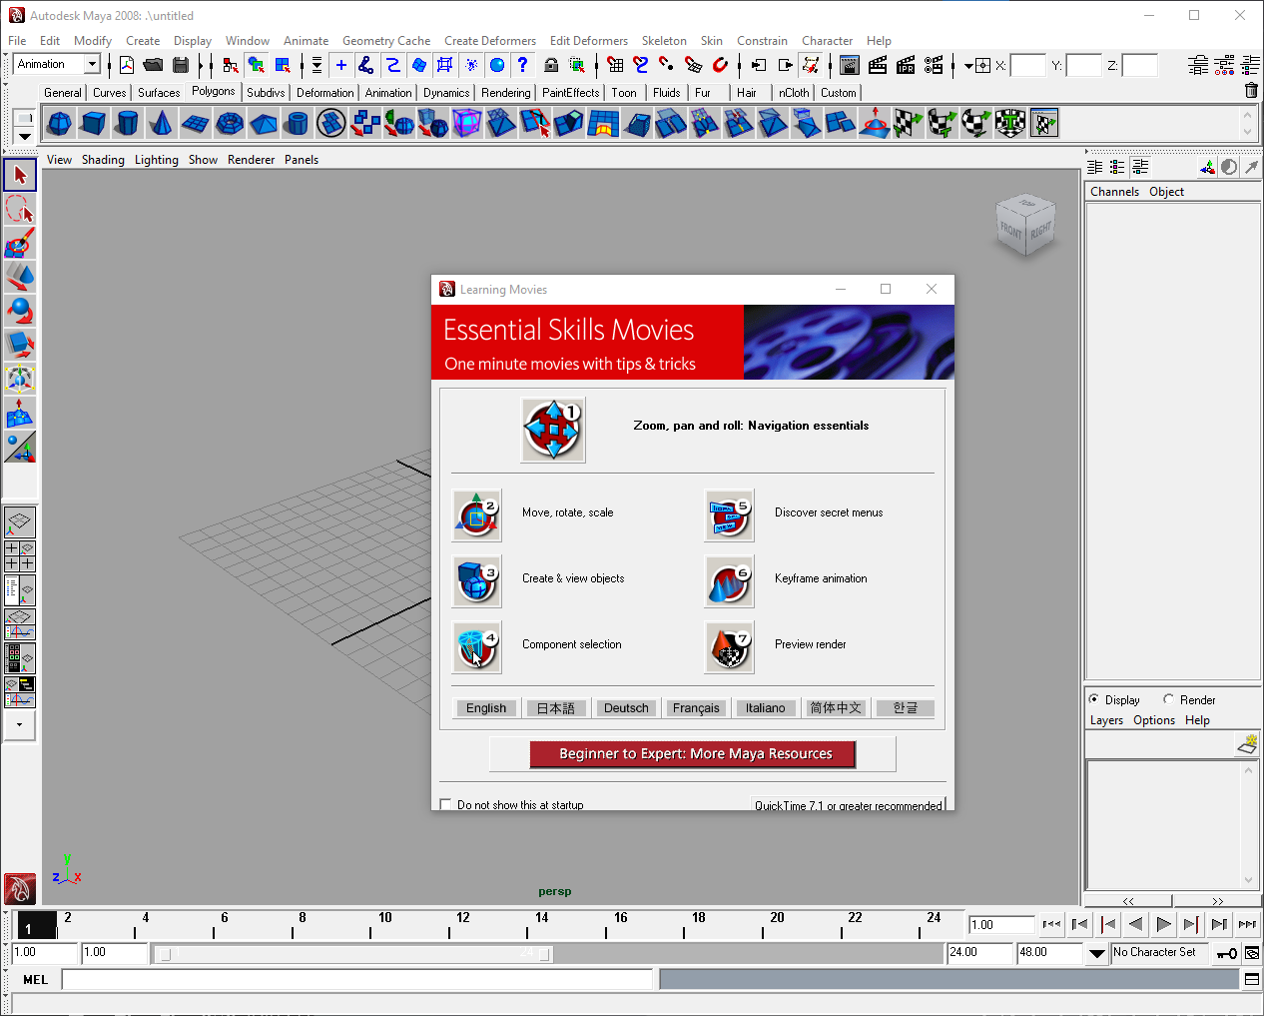Click the Deutsch language button
The image size is (1264, 1016).
pyautogui.click(x=626, y=708)
